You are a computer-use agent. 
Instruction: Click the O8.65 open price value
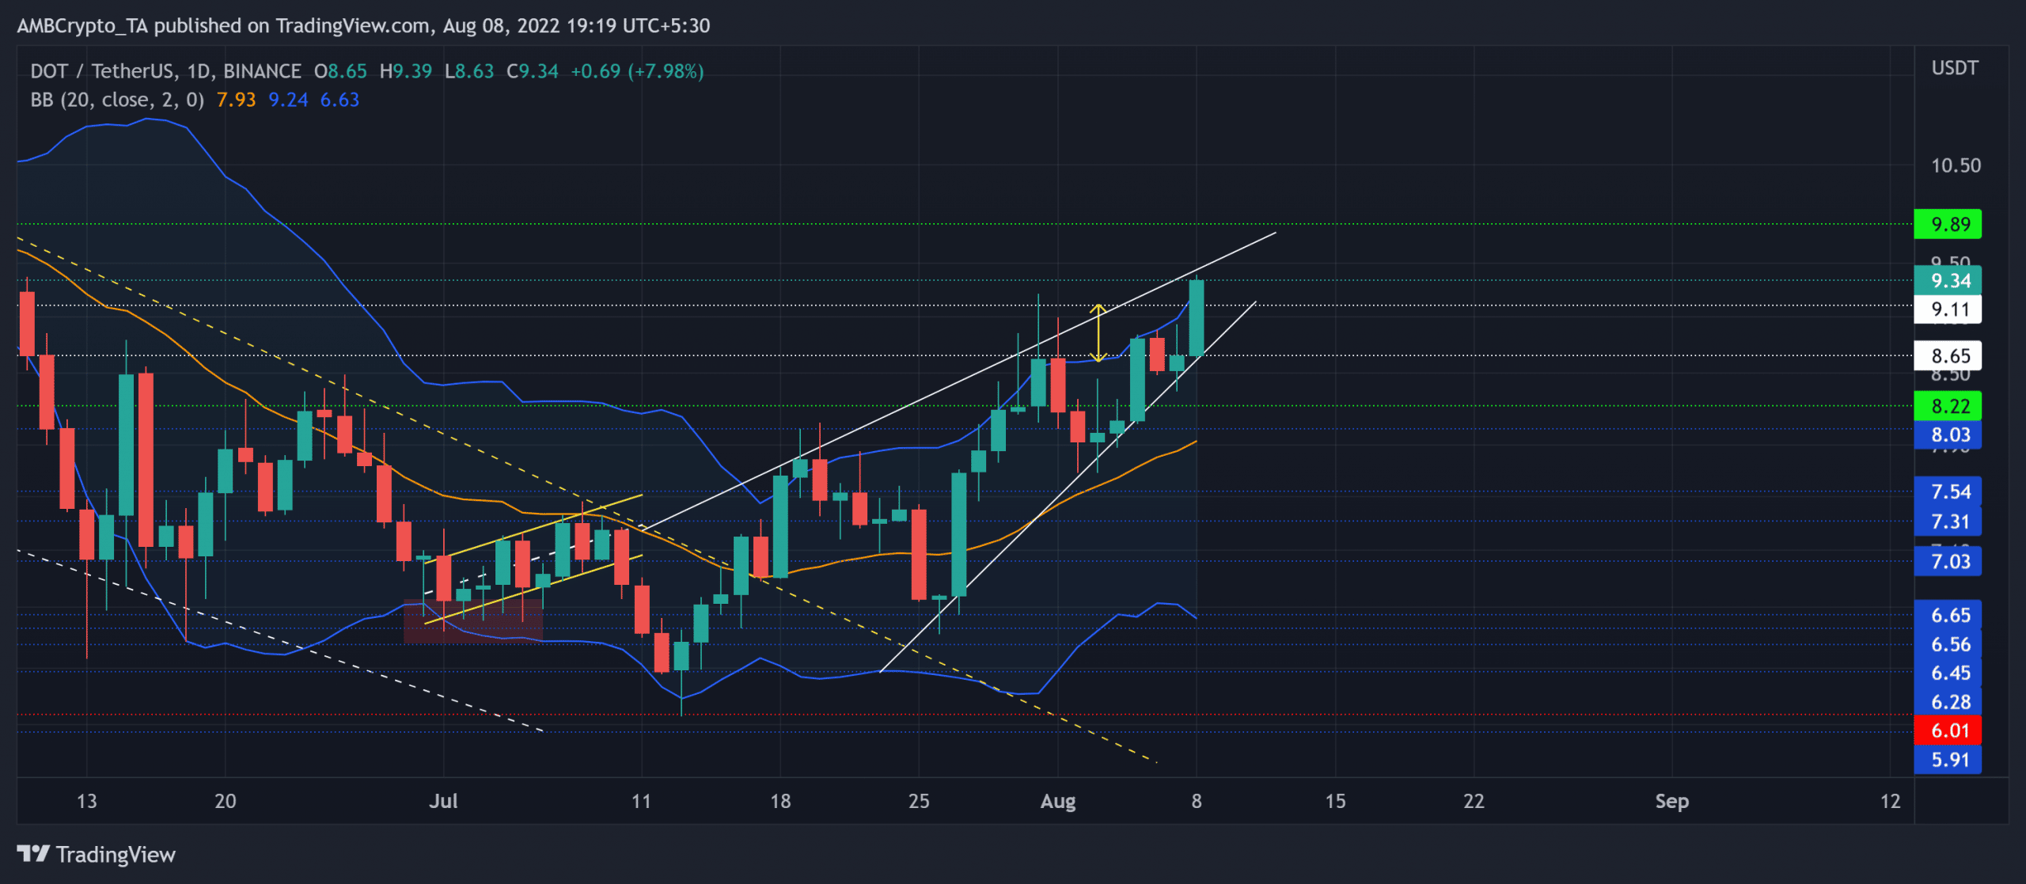pyautogui.click(x=340, y=71)
